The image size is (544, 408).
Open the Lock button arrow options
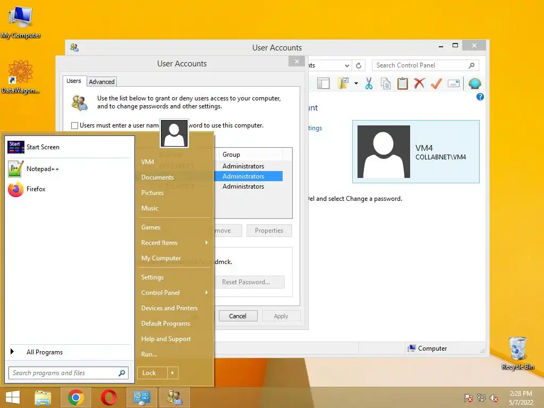[x=173, y=373]
